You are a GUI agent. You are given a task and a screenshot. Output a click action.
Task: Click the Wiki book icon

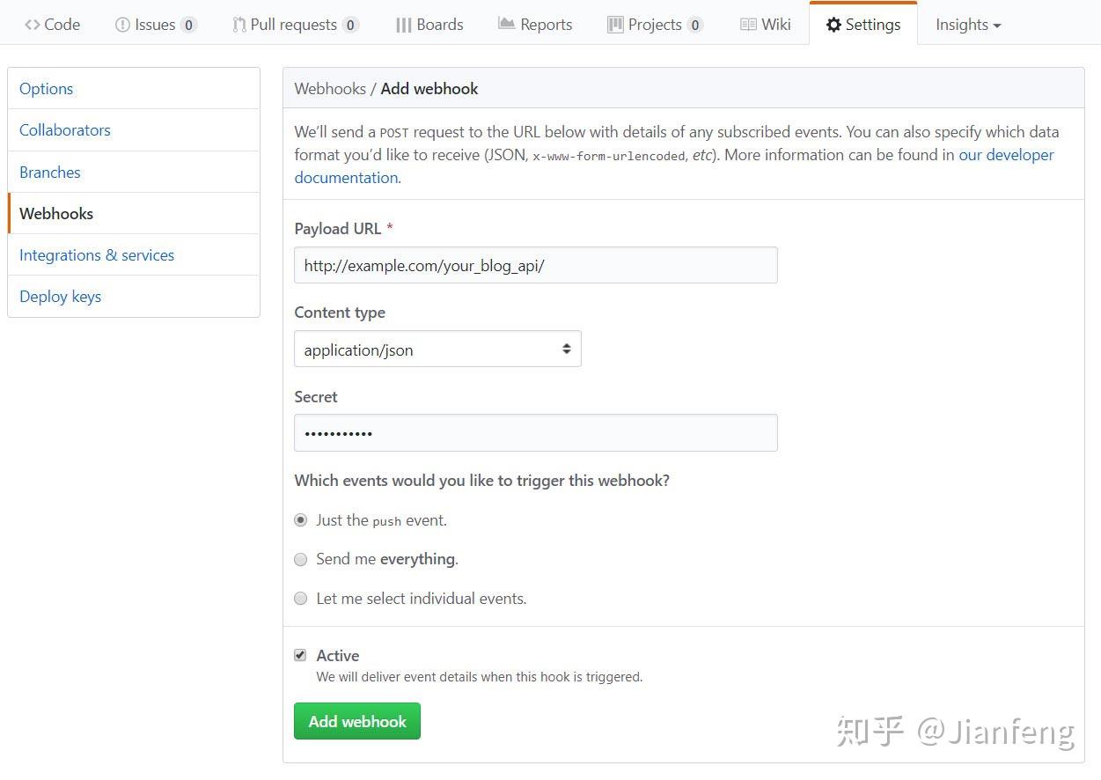(x=748, y=24)
